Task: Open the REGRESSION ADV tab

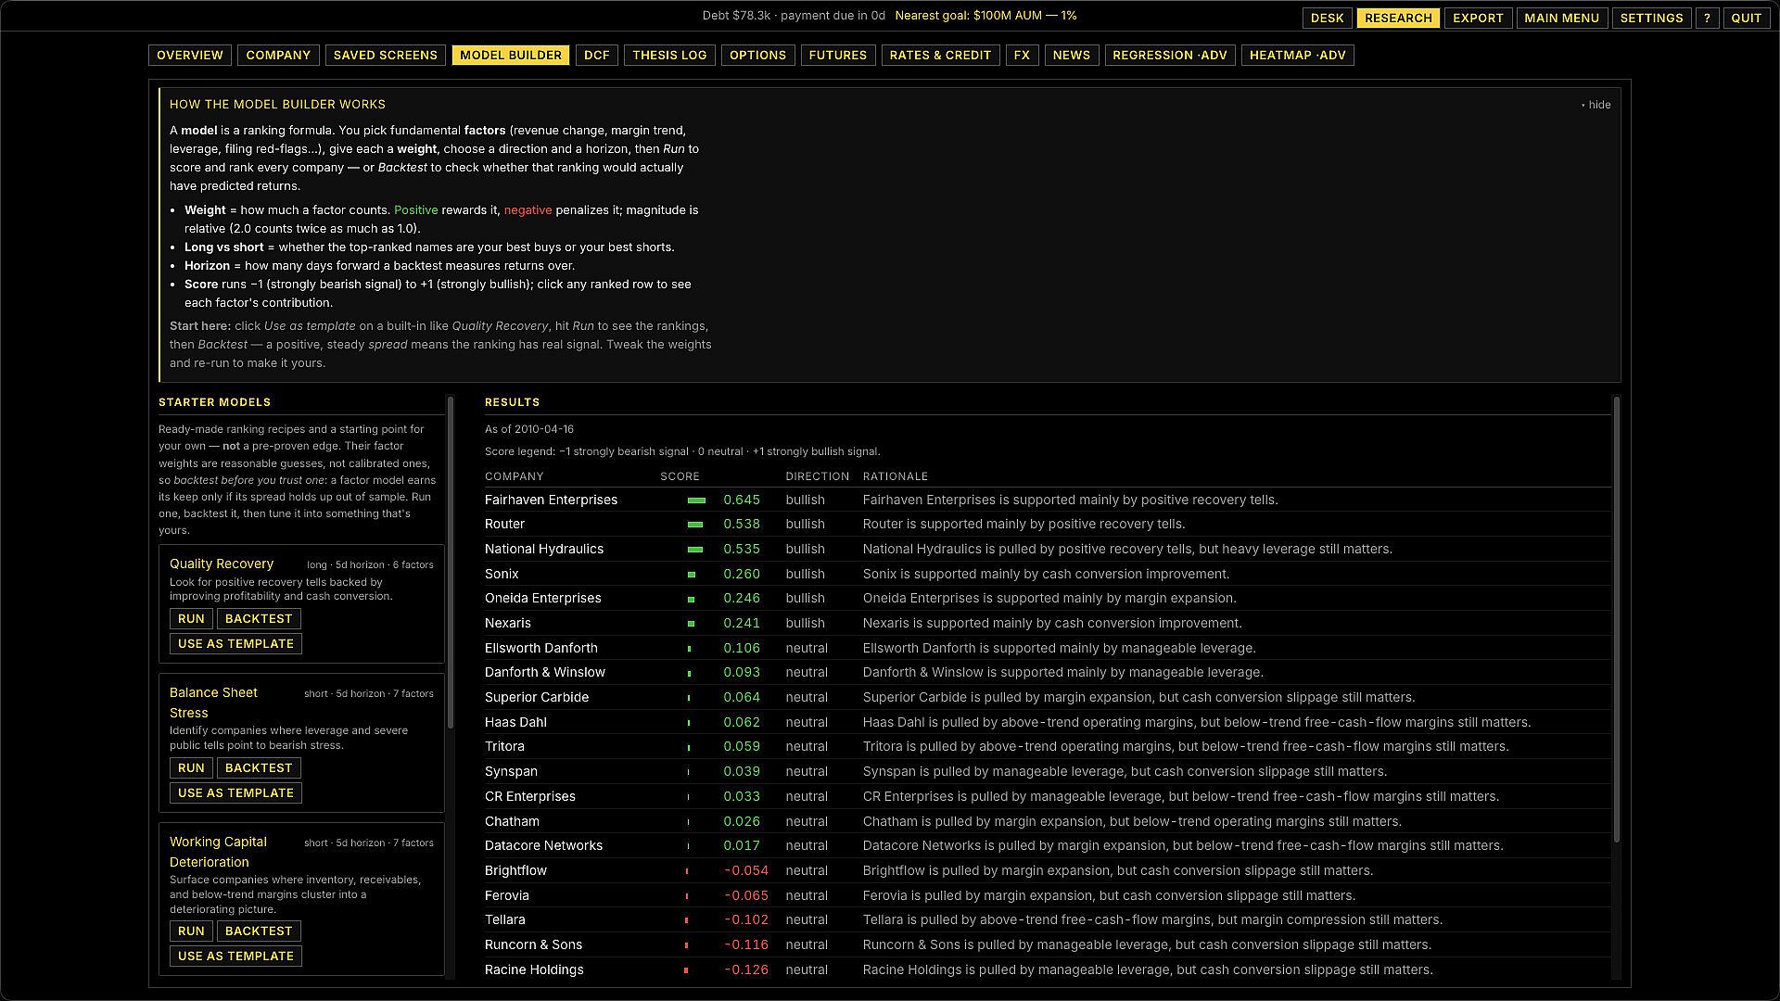Action: (1170, 56)
